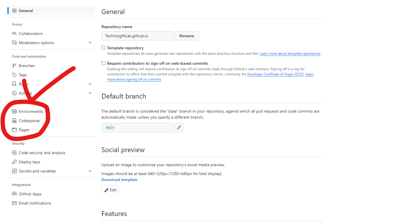Check Require contributors to sign off
Screen dimensions: 407x224
[x=104, y=63]
